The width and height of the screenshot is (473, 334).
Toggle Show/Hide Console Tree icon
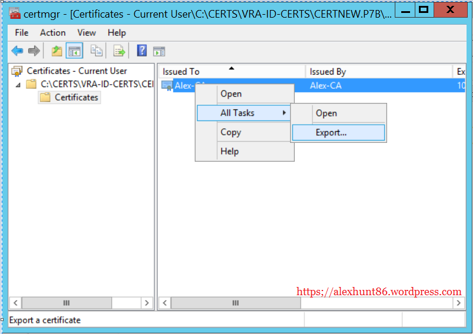pos(74,51)
